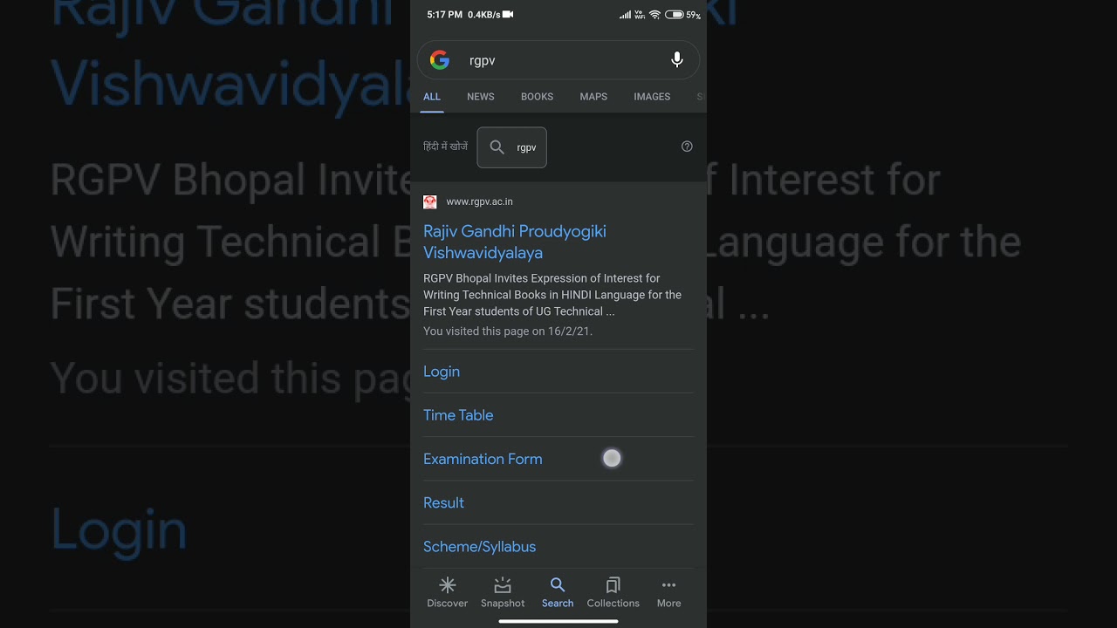This screenshot has height=628, width=1117.
Task: Tap the cellular signal bars icon
Action: [x=625, y=15]
